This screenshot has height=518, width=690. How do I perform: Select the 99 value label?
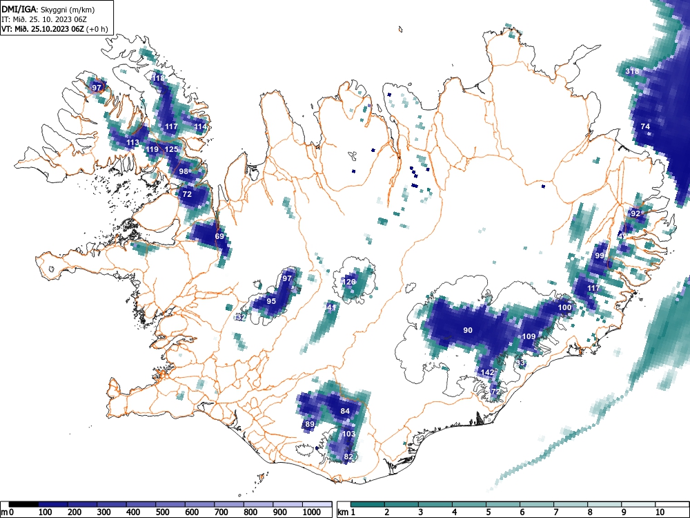coord(600,256)
